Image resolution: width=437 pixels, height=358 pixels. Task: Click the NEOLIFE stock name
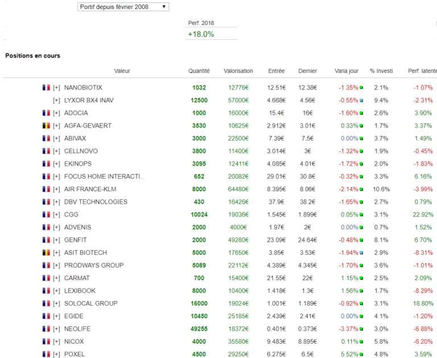(77, 329)
